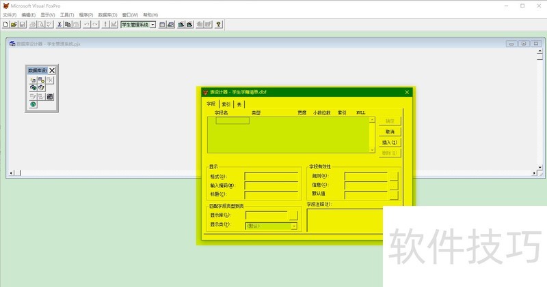
Task: Click green Connections icon in designer toolbox
Action: [33, 104]
